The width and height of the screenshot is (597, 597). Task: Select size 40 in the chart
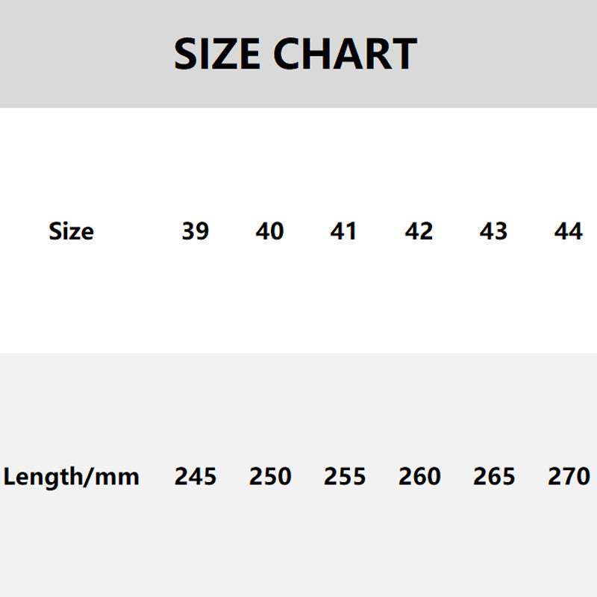tap(269, 231)
